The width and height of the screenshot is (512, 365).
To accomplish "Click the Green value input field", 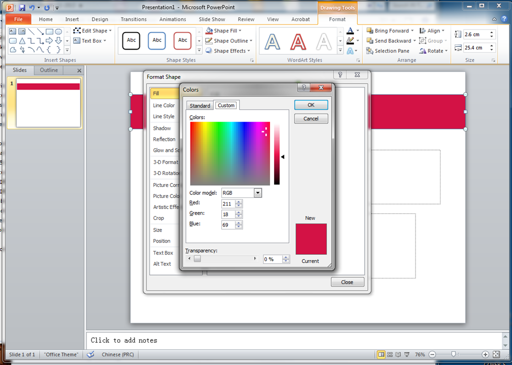I will pos(228,214).
